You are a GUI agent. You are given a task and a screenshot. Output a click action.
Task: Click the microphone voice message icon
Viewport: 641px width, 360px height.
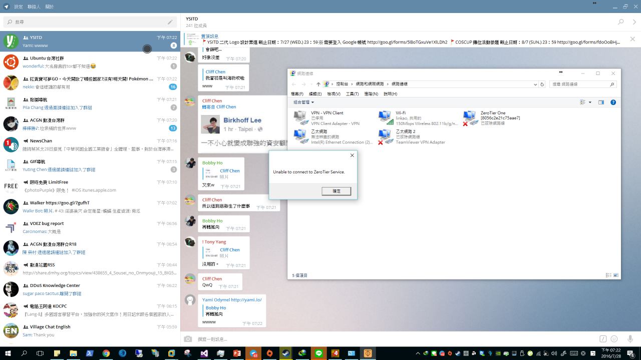pos(630,339)
